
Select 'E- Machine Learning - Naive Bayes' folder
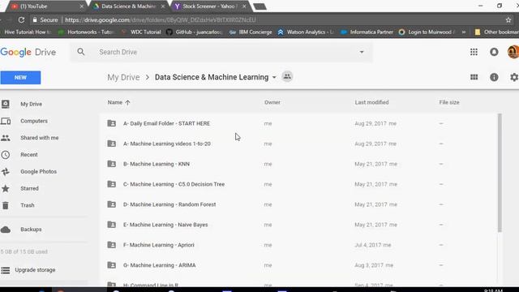coord(165,225)
